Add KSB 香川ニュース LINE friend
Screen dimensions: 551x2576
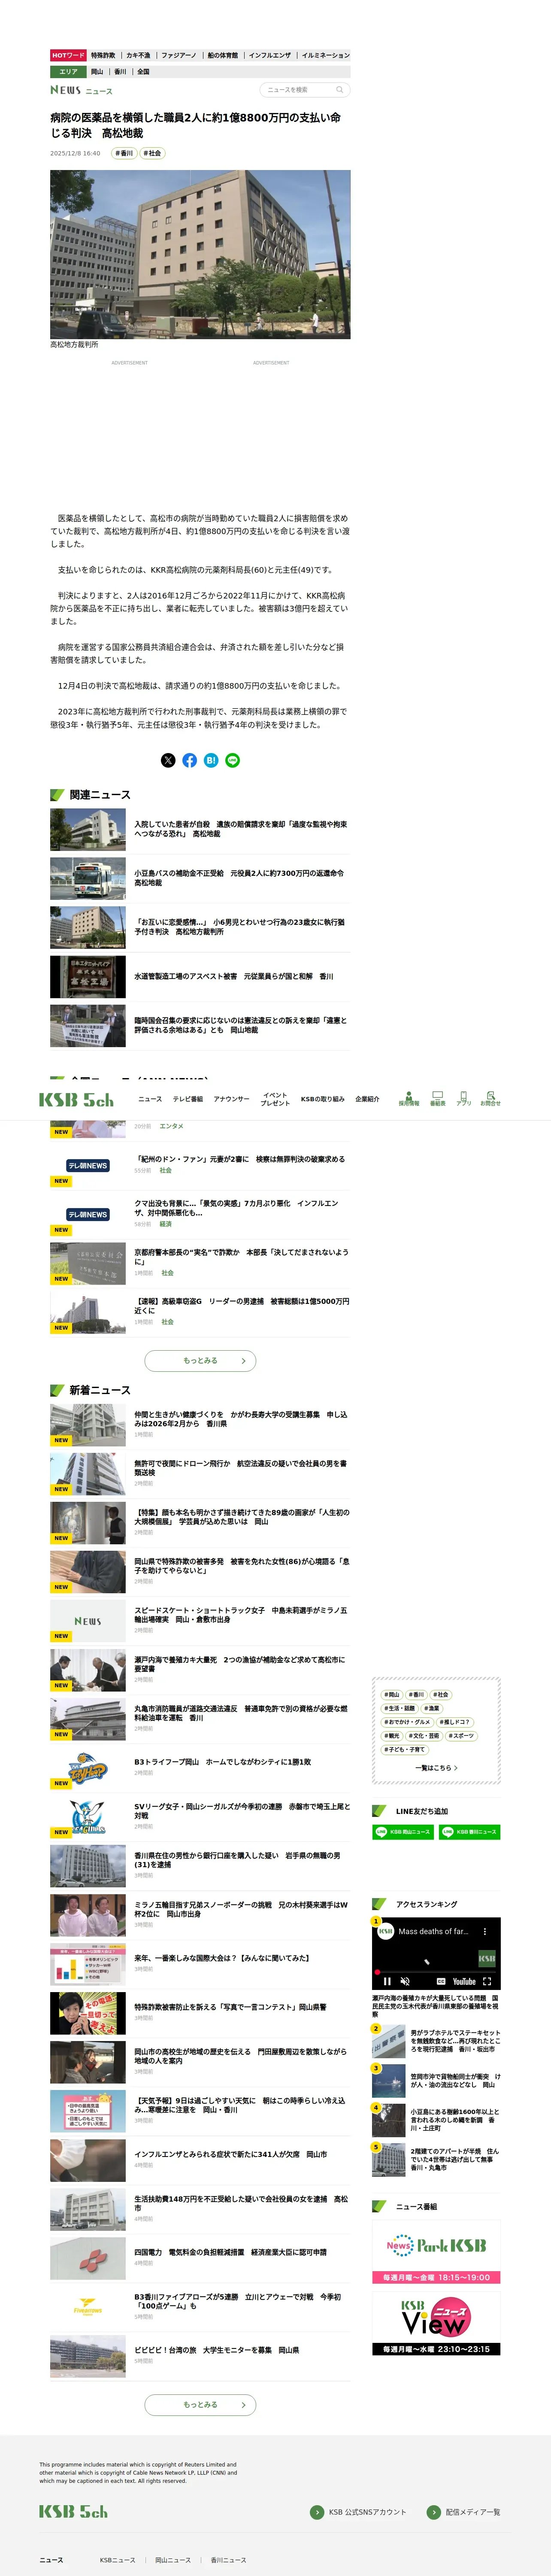(x=470, y=1832)
